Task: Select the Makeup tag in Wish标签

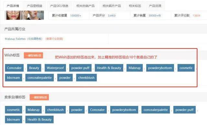Action: tap(135, 68)
